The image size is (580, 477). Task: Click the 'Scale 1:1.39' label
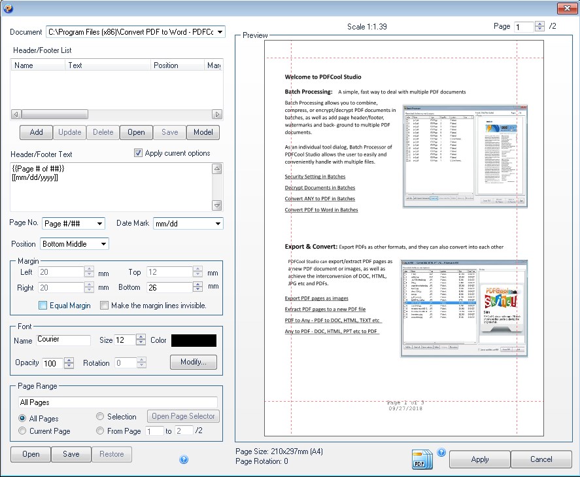click(x=367, y=27)
